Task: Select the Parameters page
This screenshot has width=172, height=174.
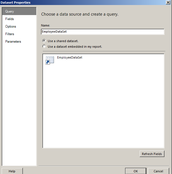Action: [x=19, y=42]
